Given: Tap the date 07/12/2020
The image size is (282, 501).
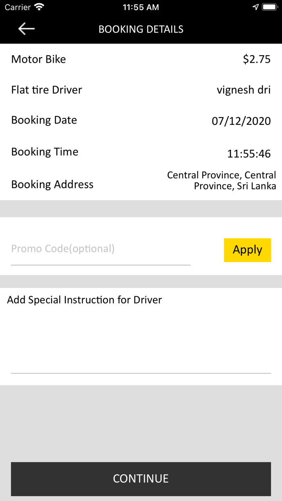Looking at the screenshot, I should 241,121.
